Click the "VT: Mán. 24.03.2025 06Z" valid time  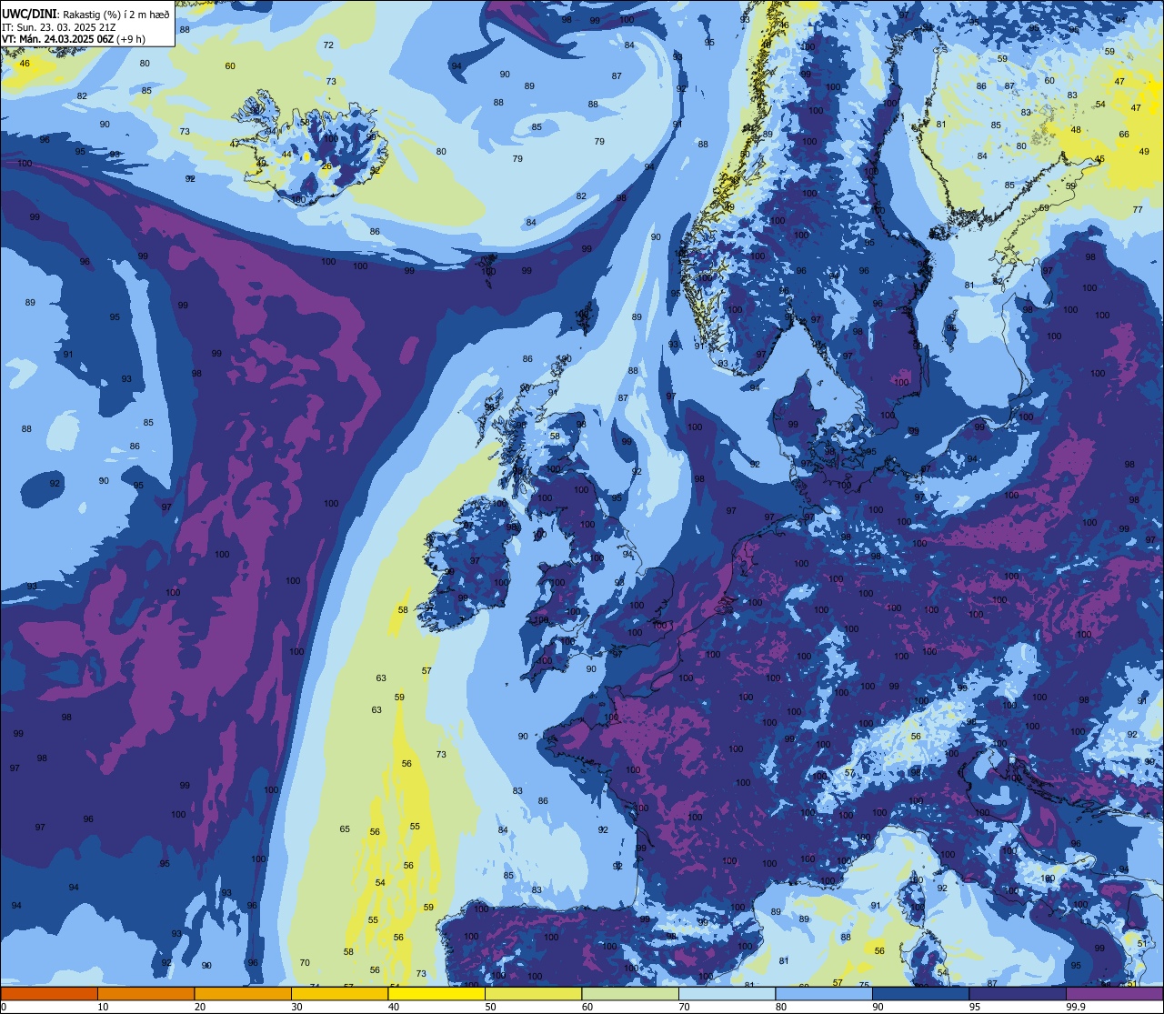(x=57, y=39)
